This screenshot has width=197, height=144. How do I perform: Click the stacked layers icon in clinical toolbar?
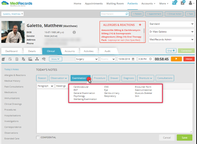pyautogui.click(x=44, y=59)
